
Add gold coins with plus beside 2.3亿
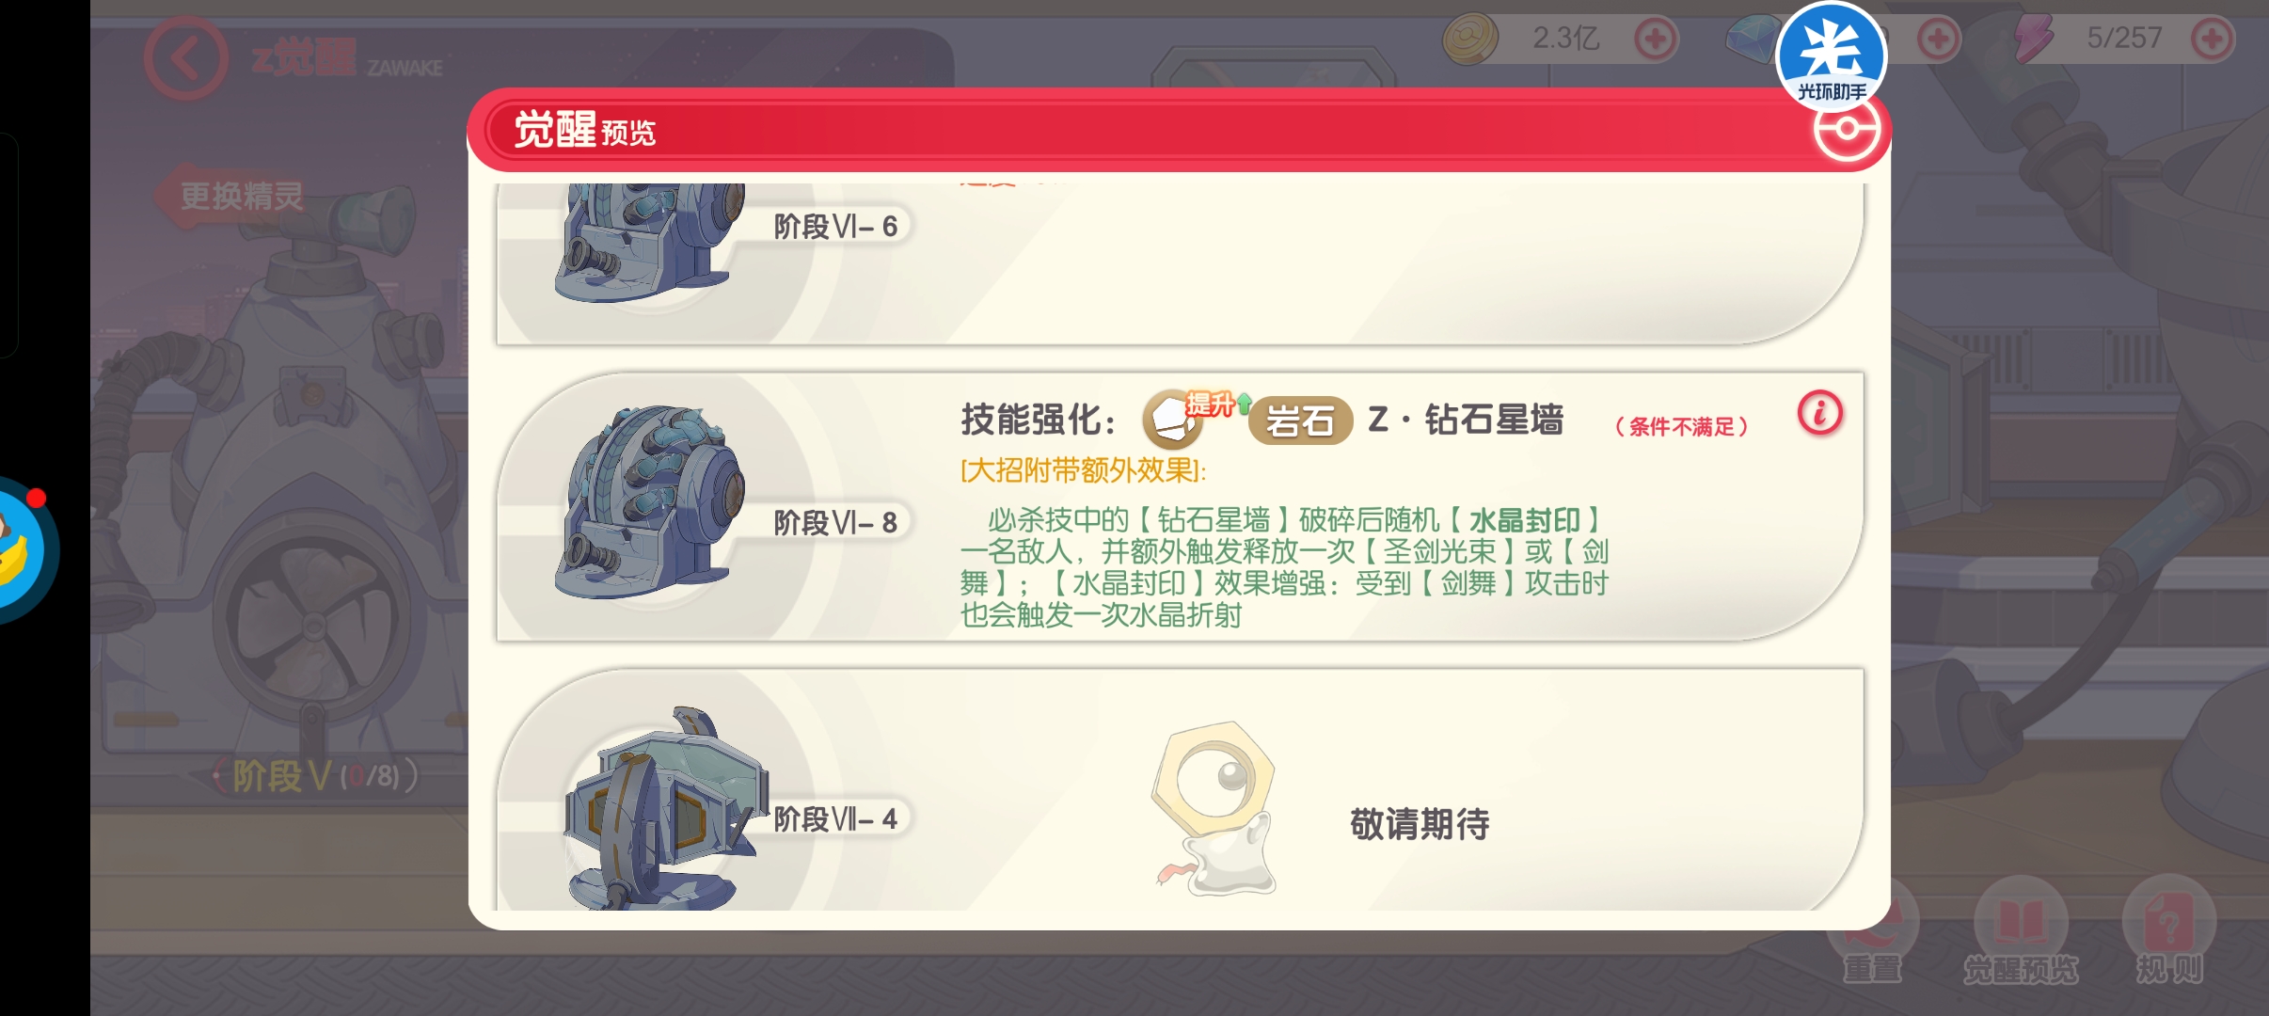click(1656, 40)
